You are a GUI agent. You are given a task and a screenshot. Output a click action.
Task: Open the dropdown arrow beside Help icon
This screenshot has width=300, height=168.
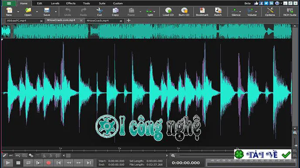(x=281, y=3)
